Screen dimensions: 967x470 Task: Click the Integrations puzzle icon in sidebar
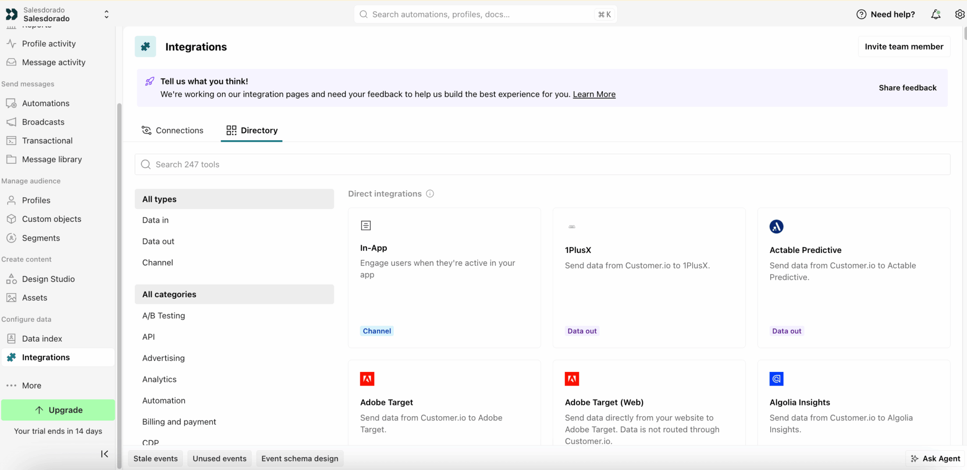[11, 357]
